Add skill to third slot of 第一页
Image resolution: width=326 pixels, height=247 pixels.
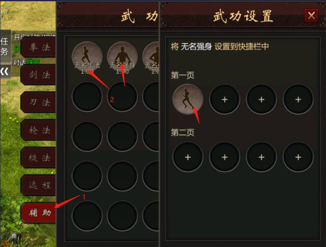point(261,99)
